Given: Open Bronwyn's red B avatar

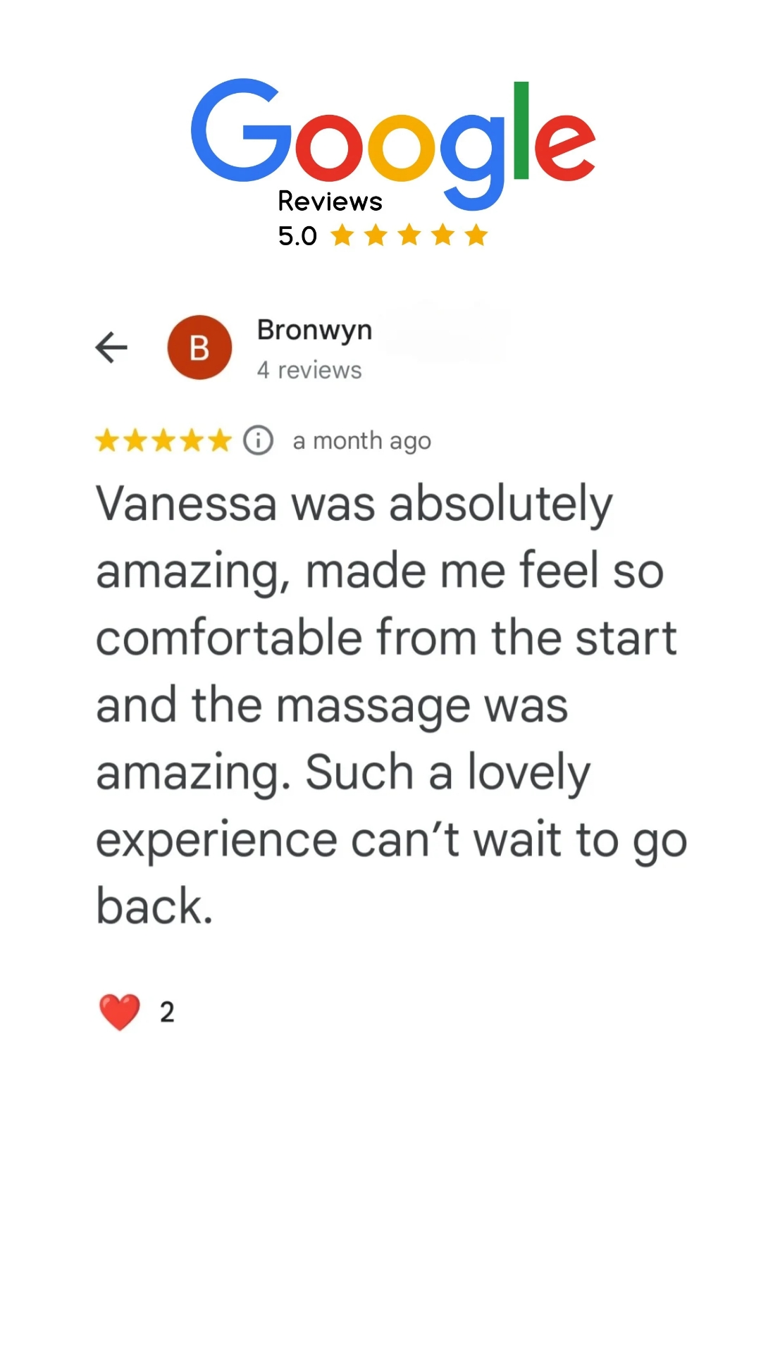Looking at the screenshot, I should pyautogui.click(x=199, y=347).
